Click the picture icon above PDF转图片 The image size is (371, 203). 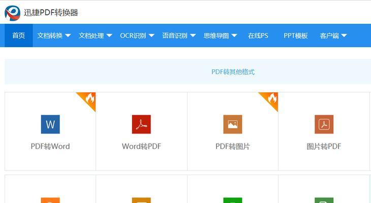[x=233, y=124]
